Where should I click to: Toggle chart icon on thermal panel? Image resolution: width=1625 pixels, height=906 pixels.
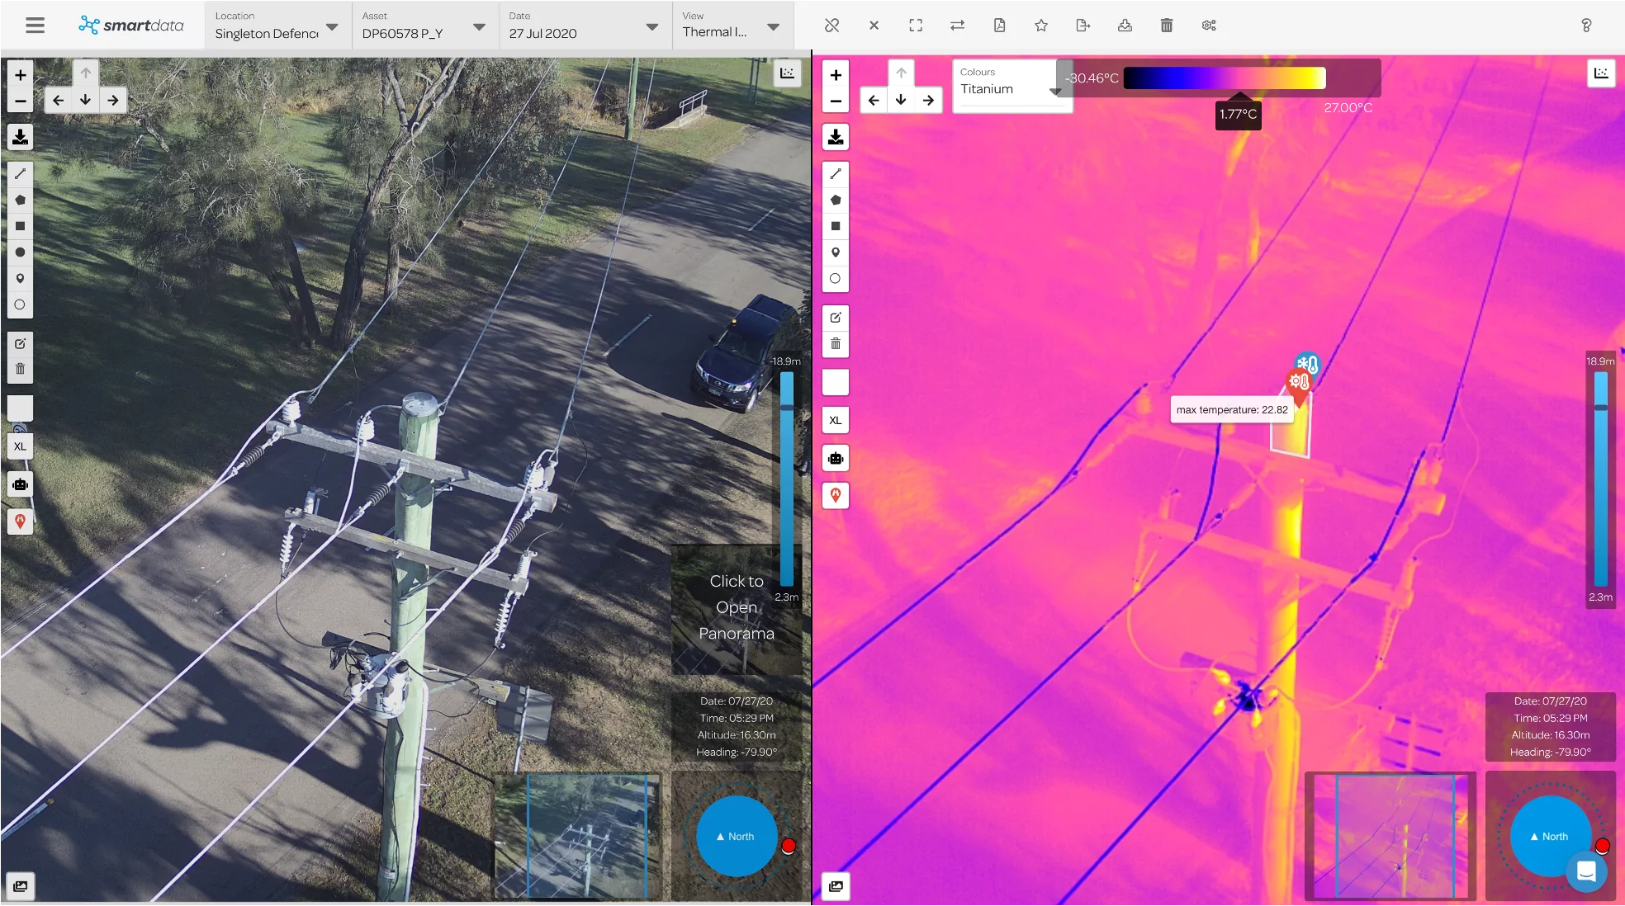point(1602,73)
